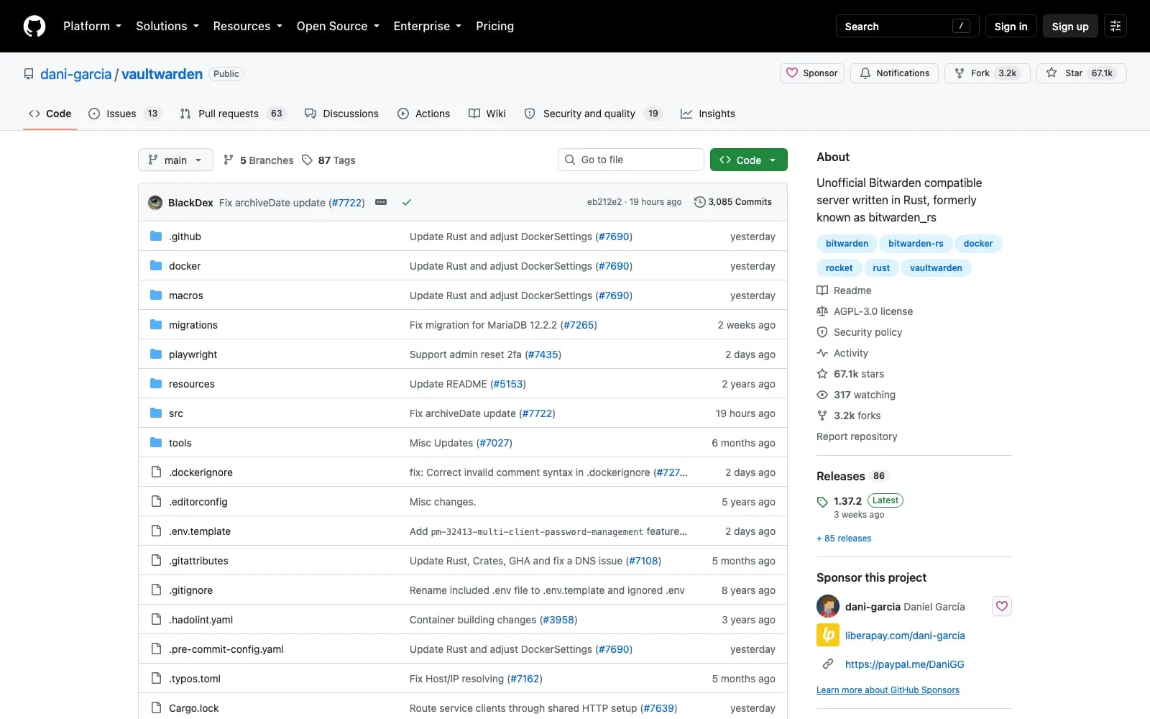View the 3,085 Commits history
1150x719 pixels.
click(733, 202)
